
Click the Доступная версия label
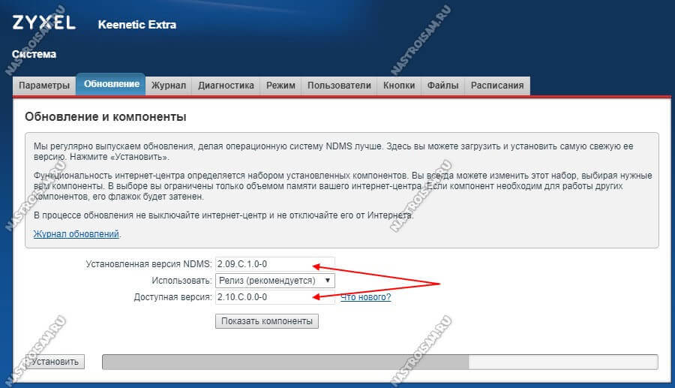[172, 297]
